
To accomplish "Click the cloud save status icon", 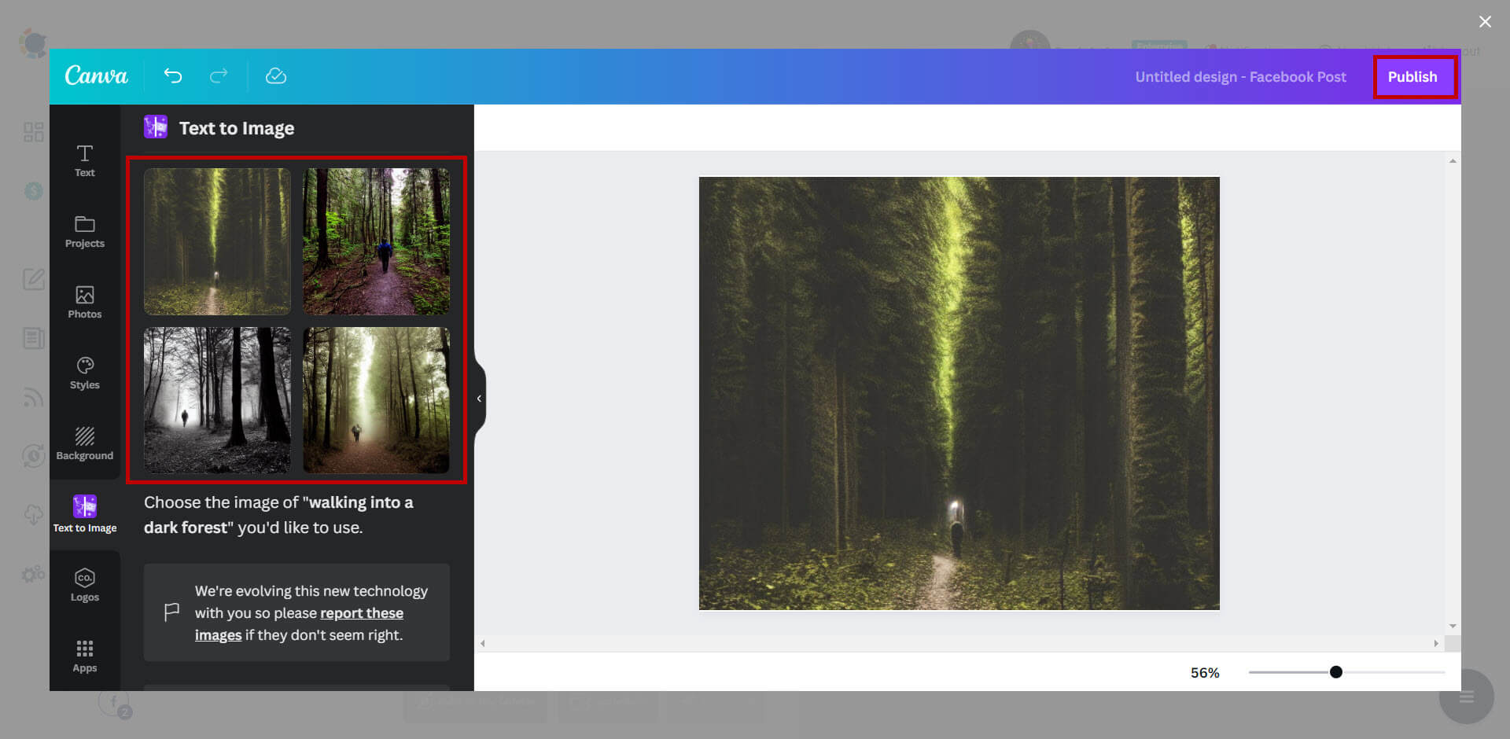I will point(276,76).
